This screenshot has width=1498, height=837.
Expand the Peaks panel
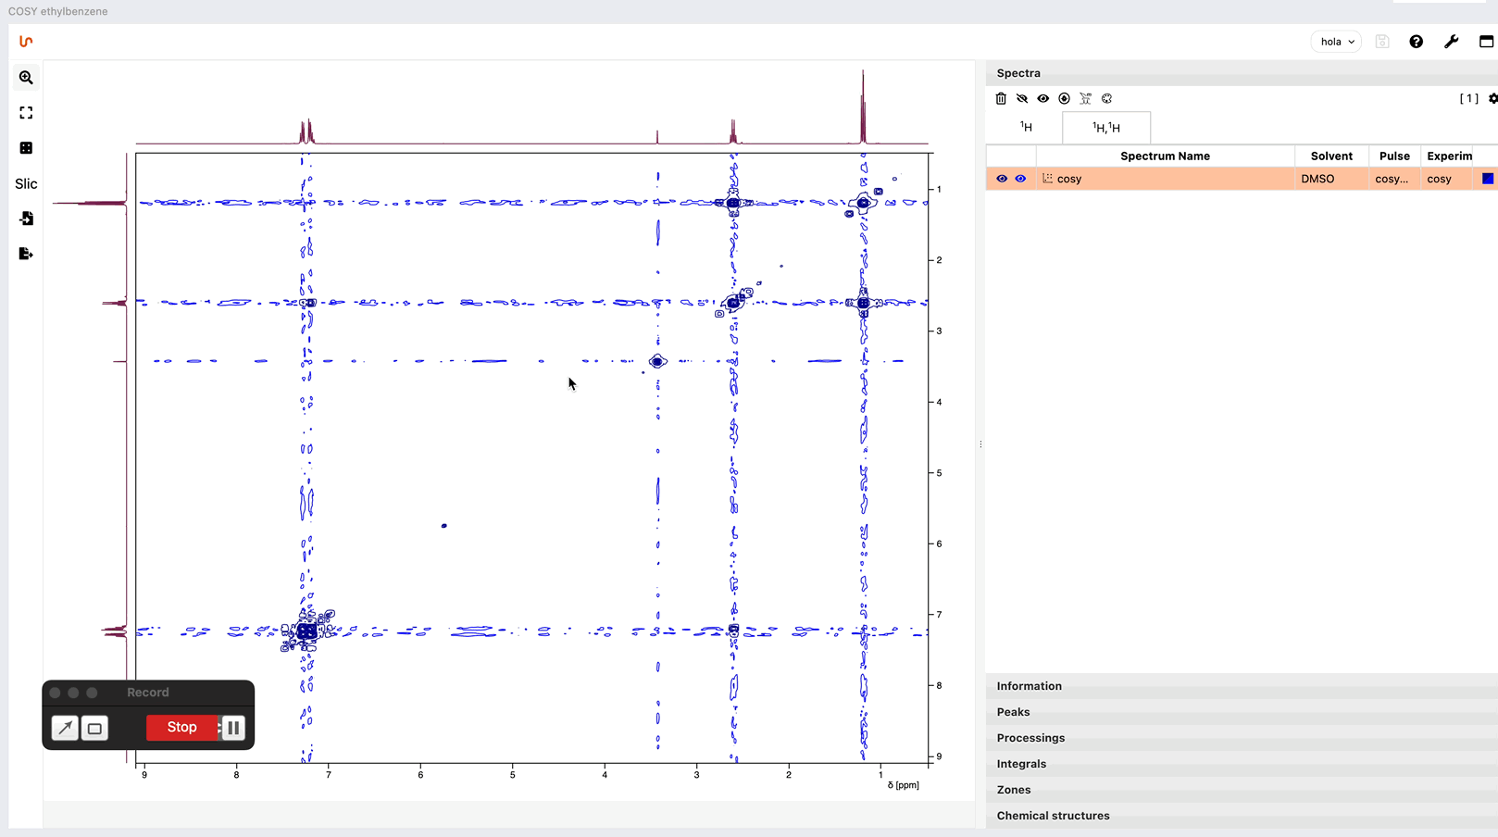1242,712
